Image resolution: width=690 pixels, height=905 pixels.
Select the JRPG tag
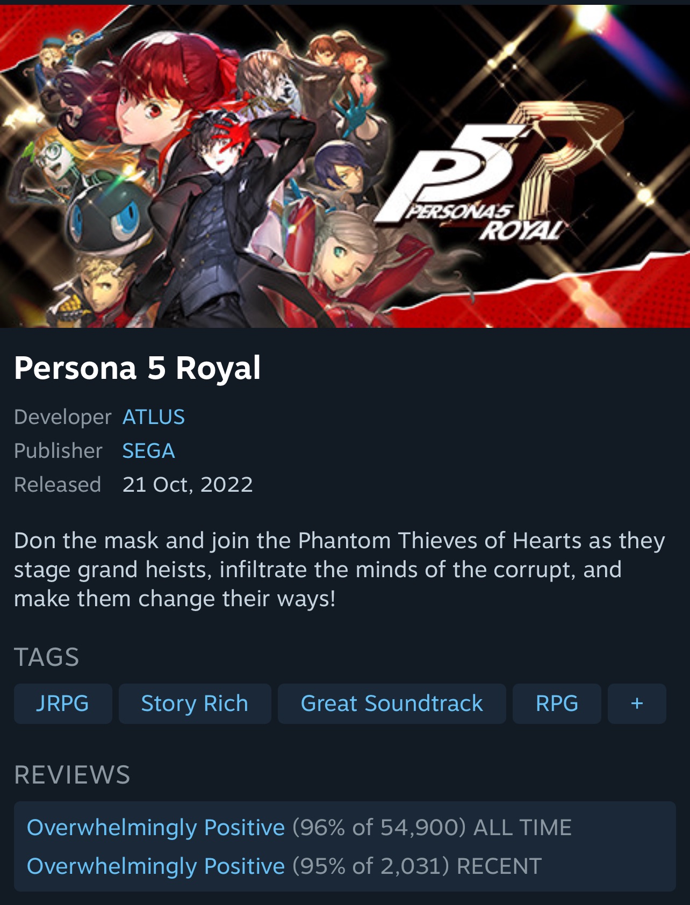pos(63,703)
